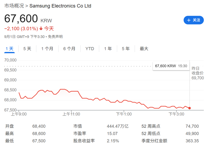Select the 最大 range tab
This screenshot has width=213, height=148.
[144, 49]
